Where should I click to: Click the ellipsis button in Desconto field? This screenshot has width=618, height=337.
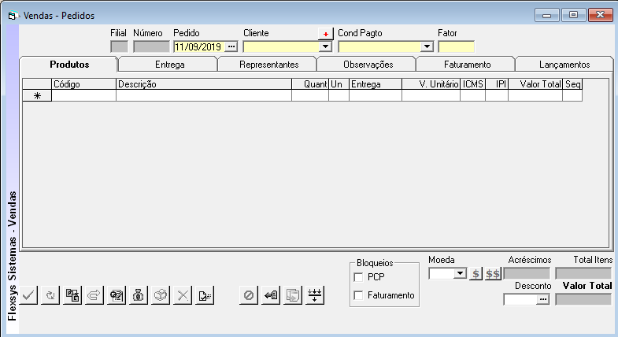542,299
